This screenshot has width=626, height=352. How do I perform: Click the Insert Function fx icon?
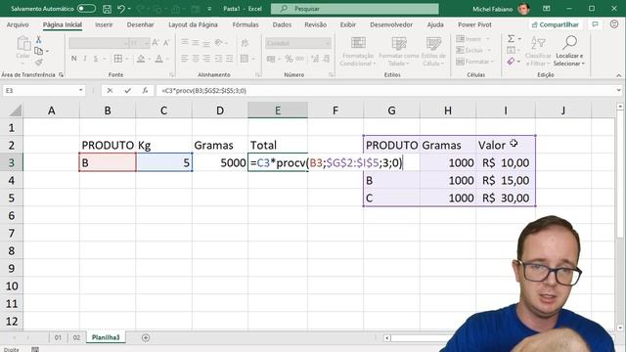coord(145,91)
